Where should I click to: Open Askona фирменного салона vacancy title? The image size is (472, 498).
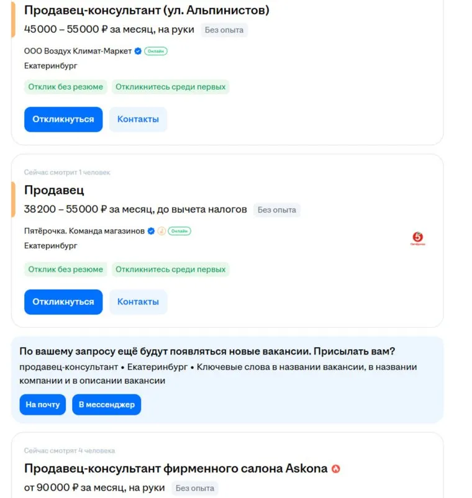tap(176, 469)
